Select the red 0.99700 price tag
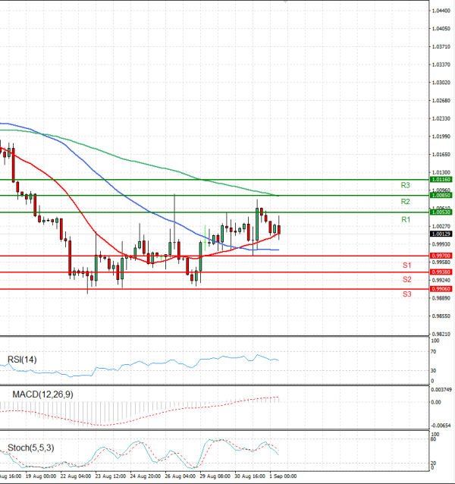455x484 pixels. point(441,256)
